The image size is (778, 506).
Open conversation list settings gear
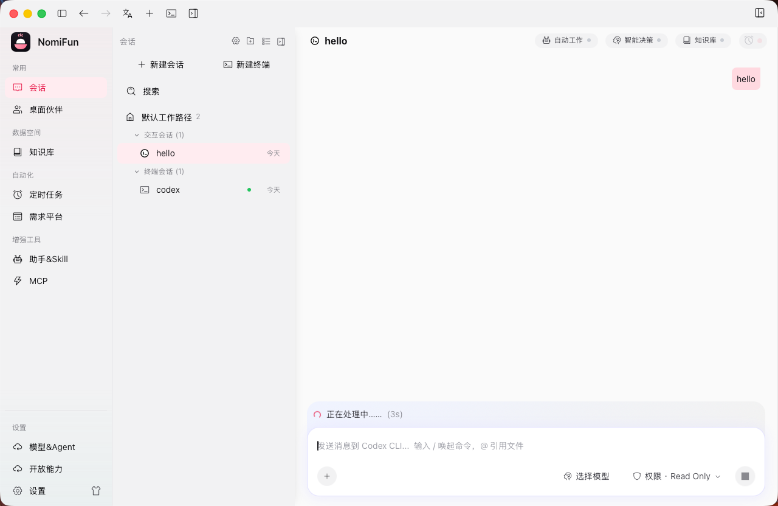tap(236, 41)
